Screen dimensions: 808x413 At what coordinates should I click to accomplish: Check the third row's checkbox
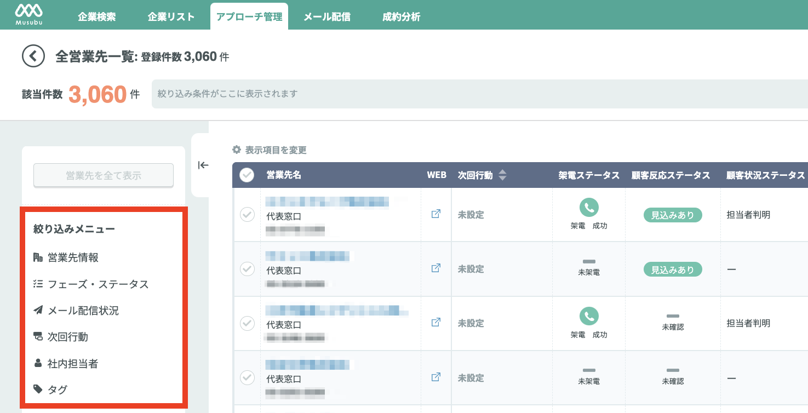[x=247, y=323]
